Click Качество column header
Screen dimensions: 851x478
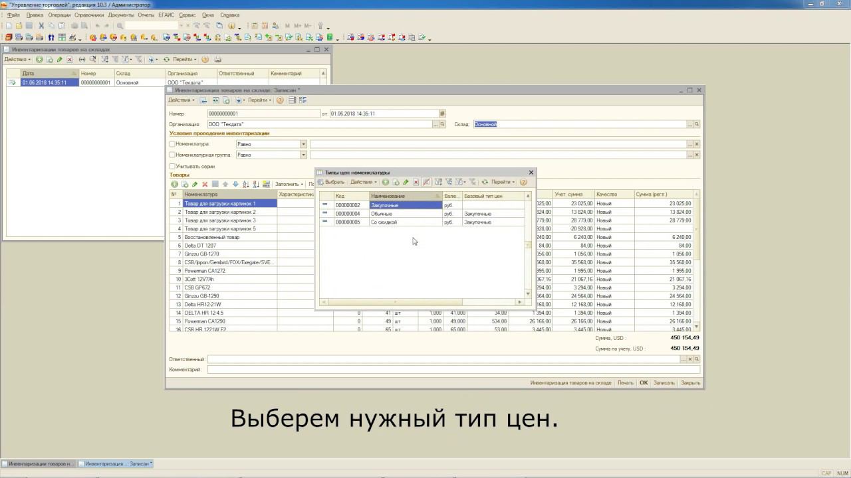click(614, 195)
